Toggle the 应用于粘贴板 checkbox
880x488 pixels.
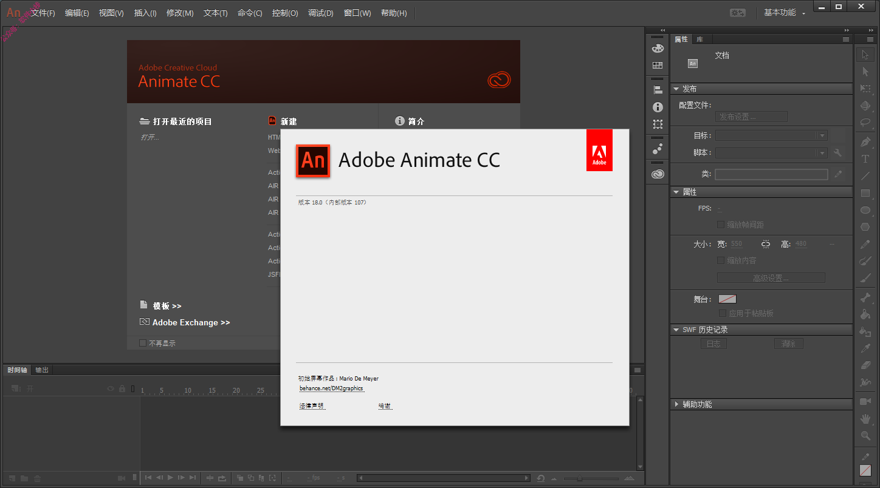723,313
